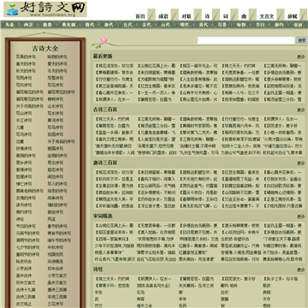
Task: Click 更多 beside 古诗三百首 heading
Action: click(x=301, y=110)
